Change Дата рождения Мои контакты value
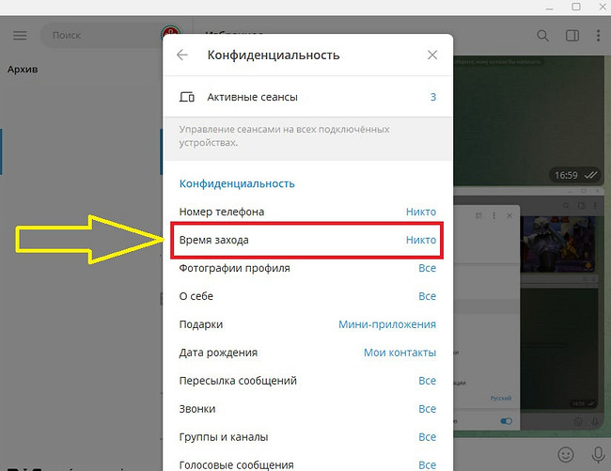This screenshot has width=611, height=471. 399,353
